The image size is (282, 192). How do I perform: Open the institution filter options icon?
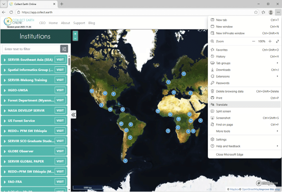click(x=64, y=48)
